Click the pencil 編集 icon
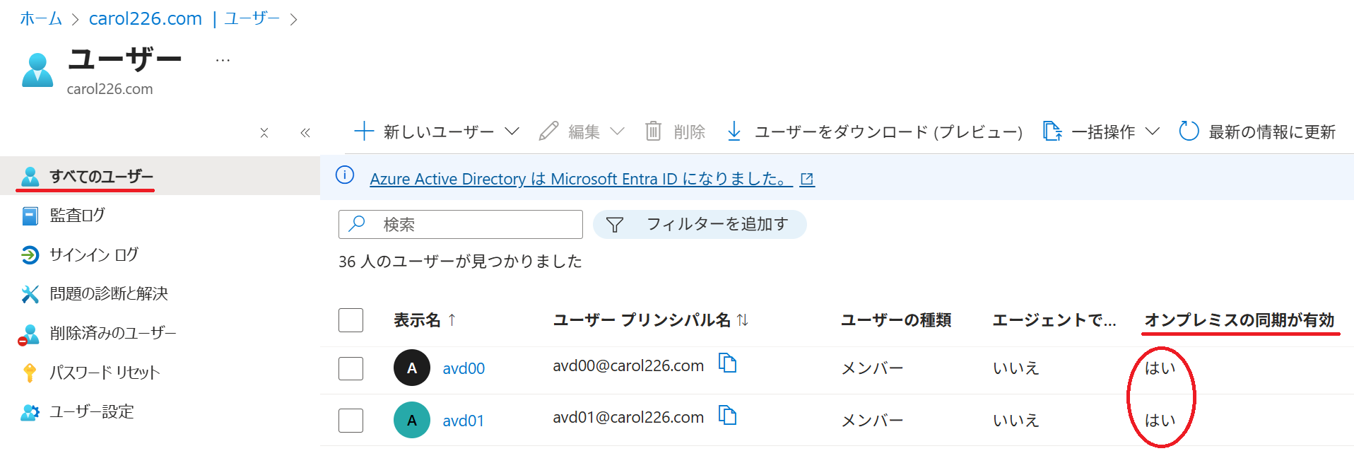This screenshot has height=451, width=1354. tap(548, 131)
